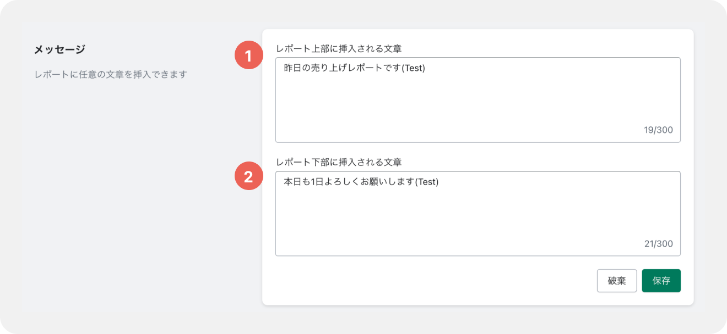This screenshot has height=334, width=727.
Task: Click the 保存 save button
Action: click(x=661, y=281)
